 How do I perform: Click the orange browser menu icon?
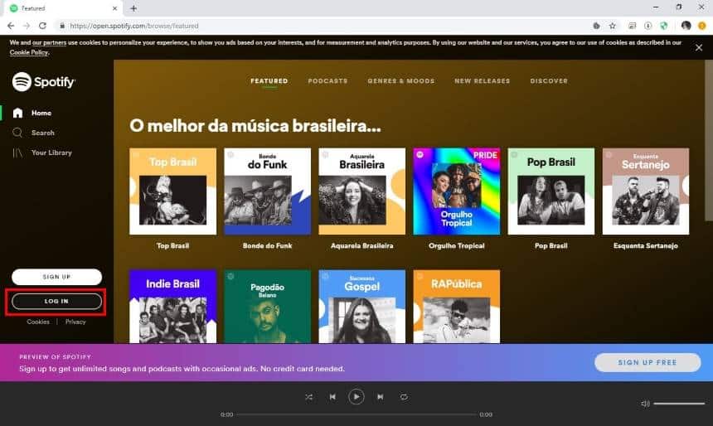point(702,26)
